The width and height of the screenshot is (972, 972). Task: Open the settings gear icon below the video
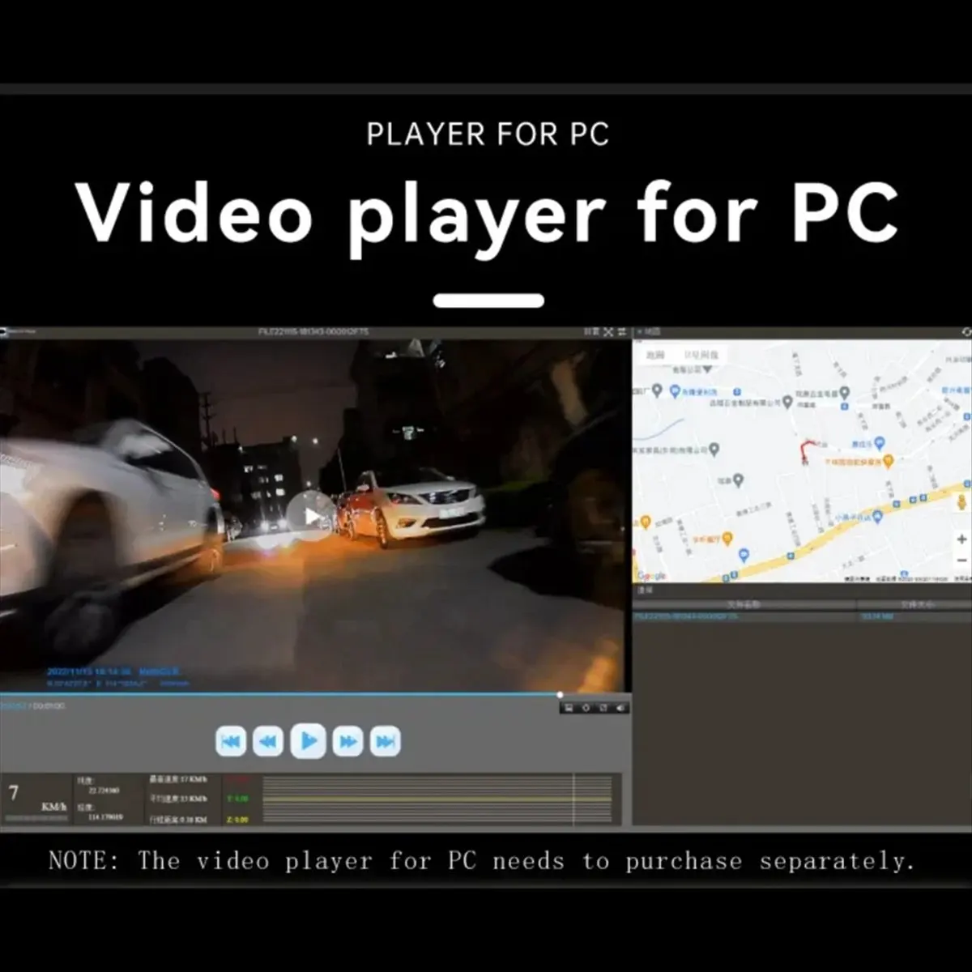tap(586, 708)
